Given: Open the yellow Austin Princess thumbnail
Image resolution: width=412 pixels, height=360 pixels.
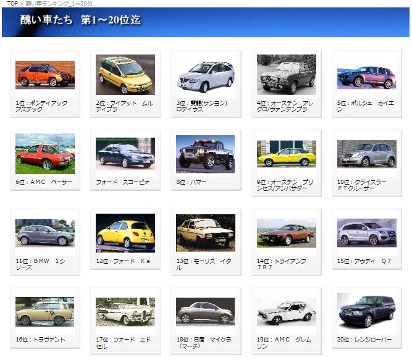Looking at the screenshot, I should click(287, 154).
